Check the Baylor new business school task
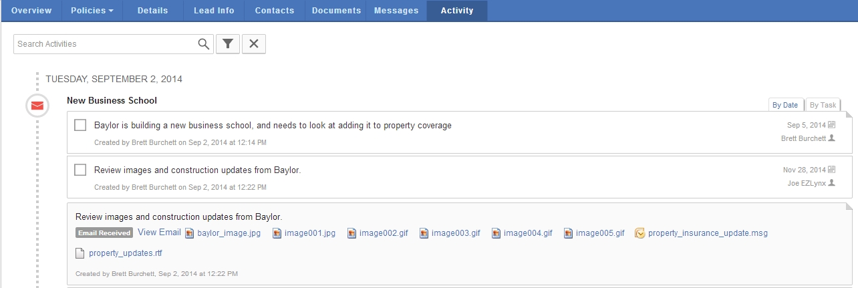 tap(80, 125)
